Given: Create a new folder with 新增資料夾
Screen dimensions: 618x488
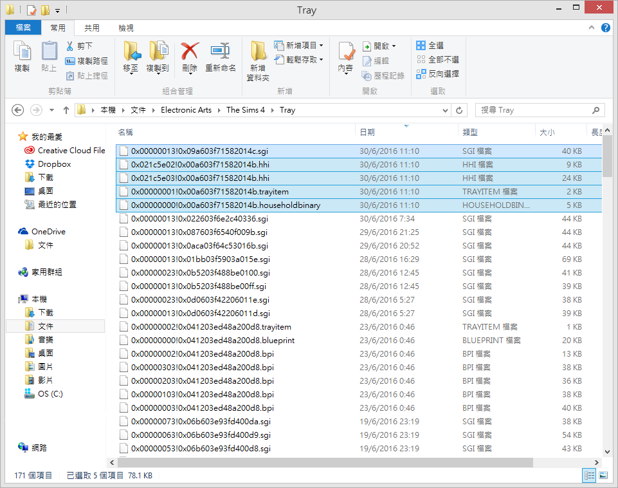Looking at the screenshot, I should click(x=258, y=61).
